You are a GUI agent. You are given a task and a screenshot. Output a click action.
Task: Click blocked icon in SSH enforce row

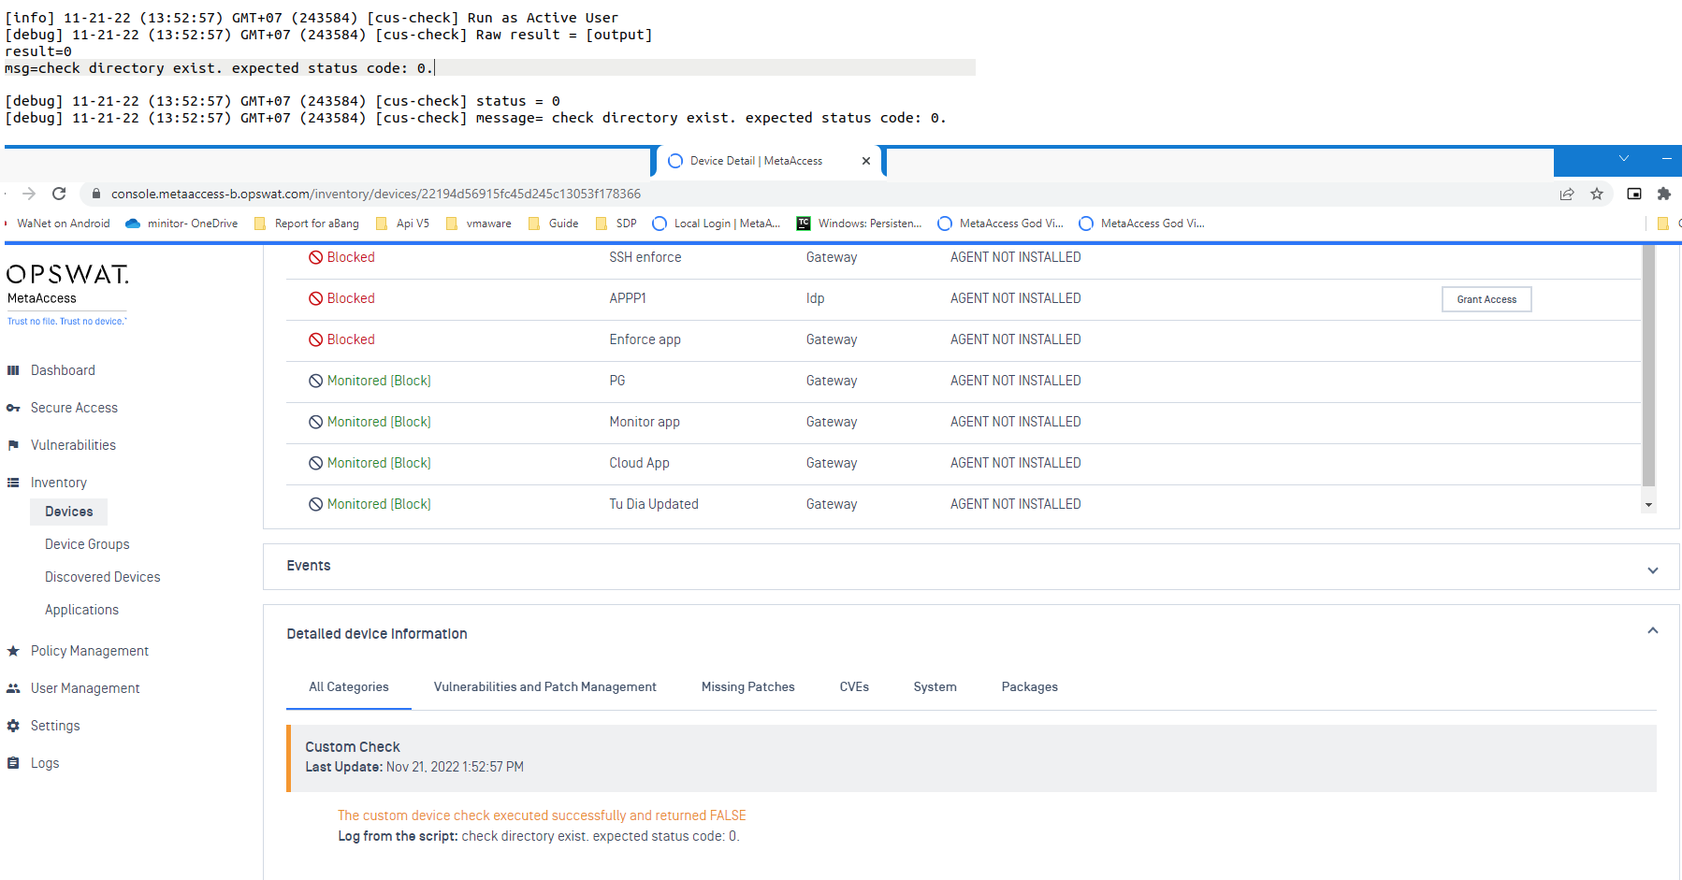pos(316,257)
